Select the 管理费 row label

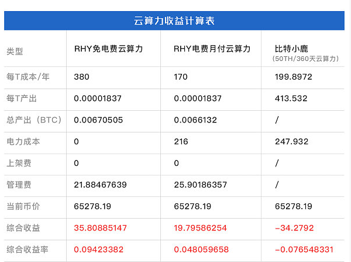[19, 185]
